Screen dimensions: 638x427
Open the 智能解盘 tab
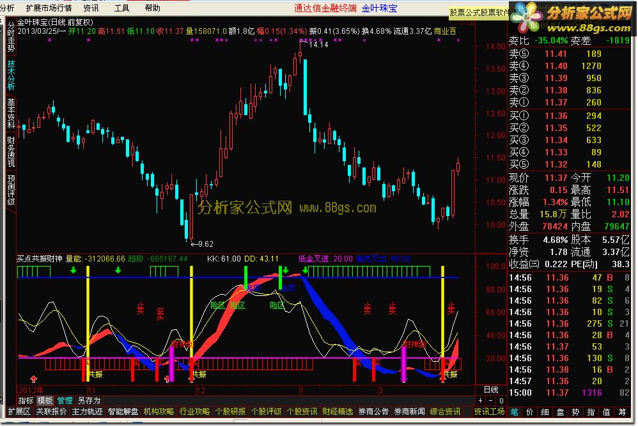click(x=123, y=412)
